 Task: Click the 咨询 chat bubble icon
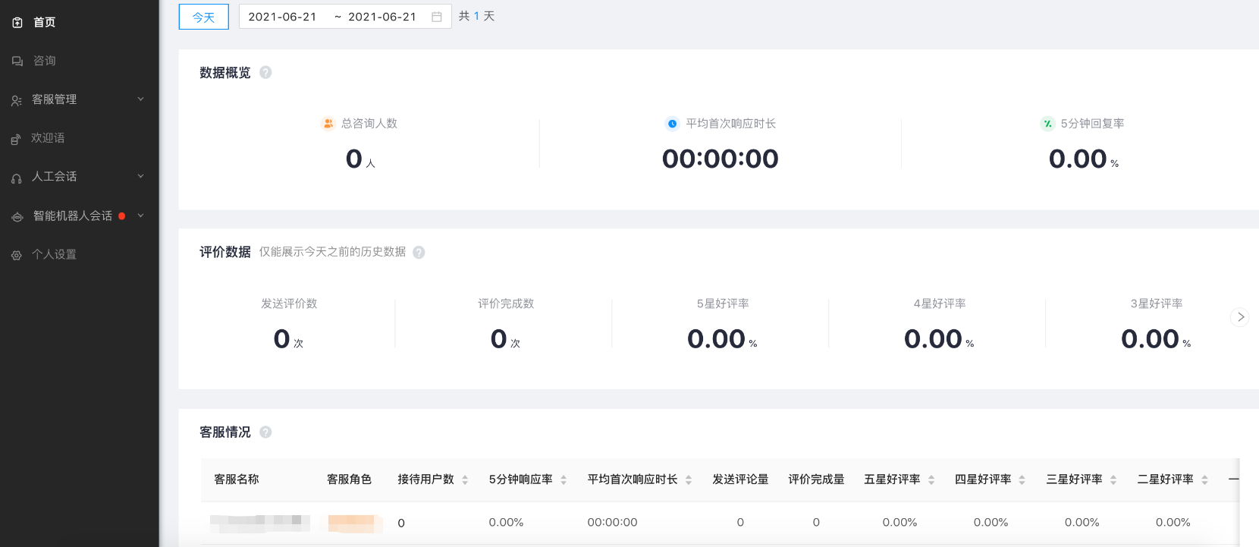tap(17, 61)
